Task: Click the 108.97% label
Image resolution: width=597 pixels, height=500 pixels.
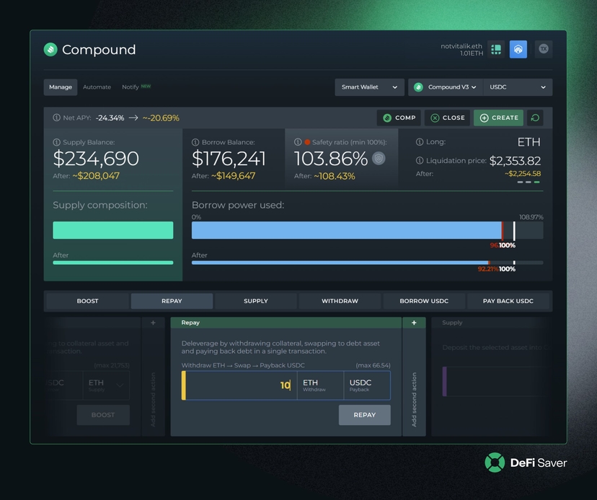Action: pos(531,217)
